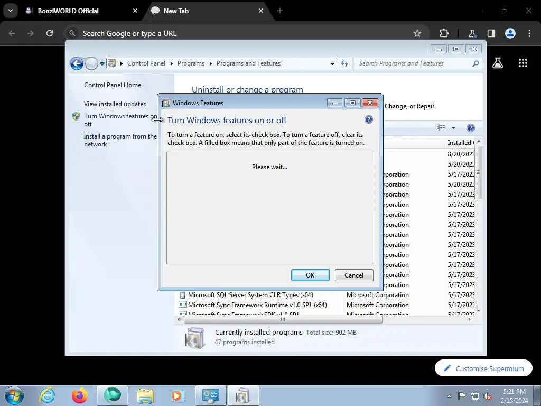541x406 pixels.
Task: Expand the recent pages dropdown by the back button
Action: (x=102, y=63)
